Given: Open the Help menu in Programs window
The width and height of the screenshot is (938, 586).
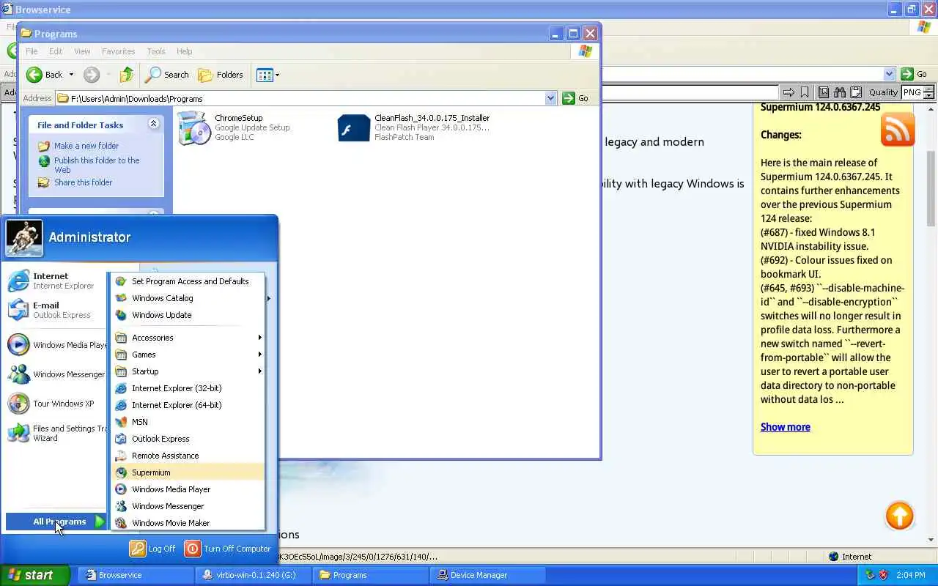Looking at the screenshot, I should point(185,51).
